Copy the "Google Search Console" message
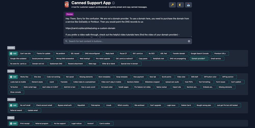This screenshot has width=255, height=128. pos(200,53)
